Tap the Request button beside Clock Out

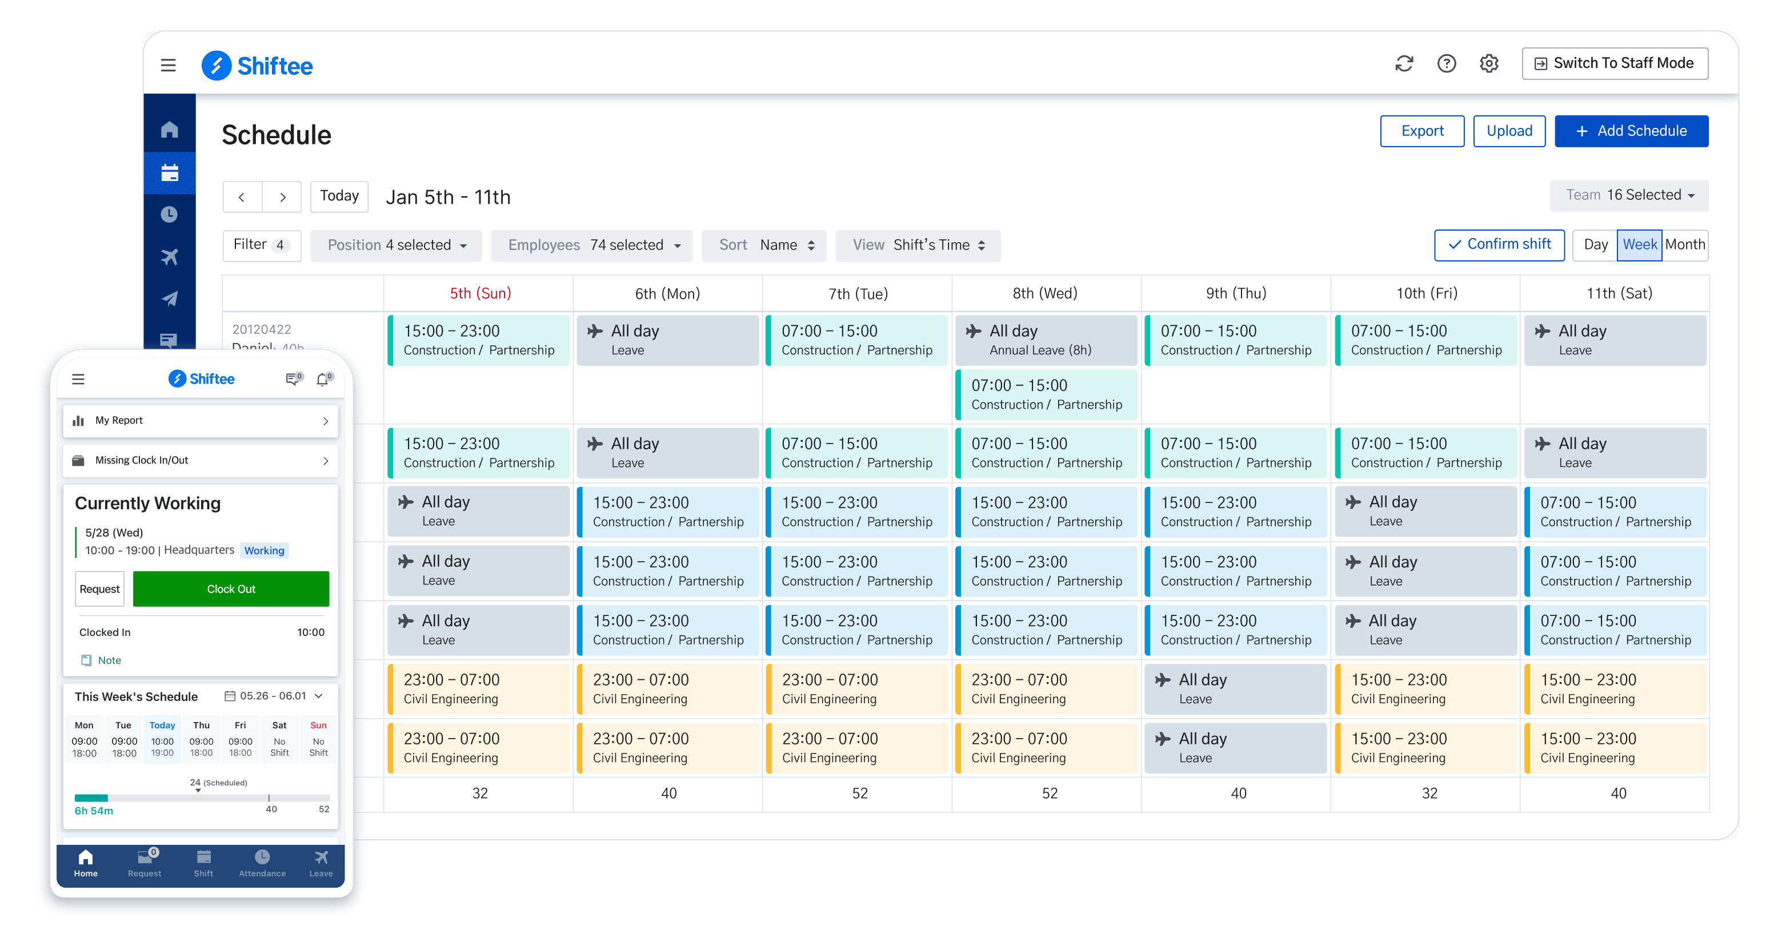click(99, 589)
